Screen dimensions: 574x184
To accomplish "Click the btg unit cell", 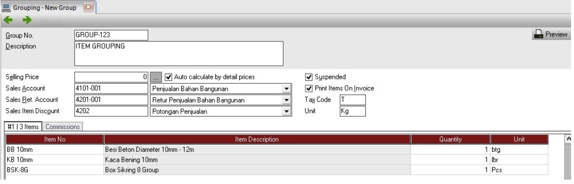I will (519, 149).
